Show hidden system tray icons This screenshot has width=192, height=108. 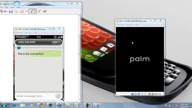pyautogui.click(x=162, y=105)
